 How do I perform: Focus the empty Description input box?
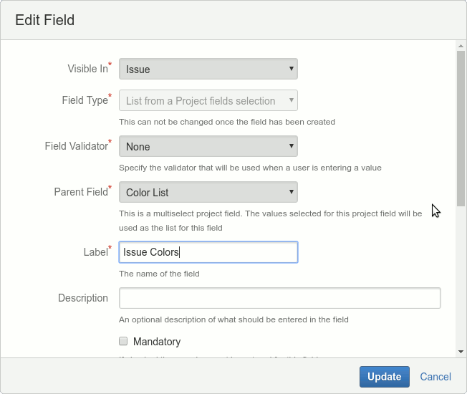coord(279,298)
